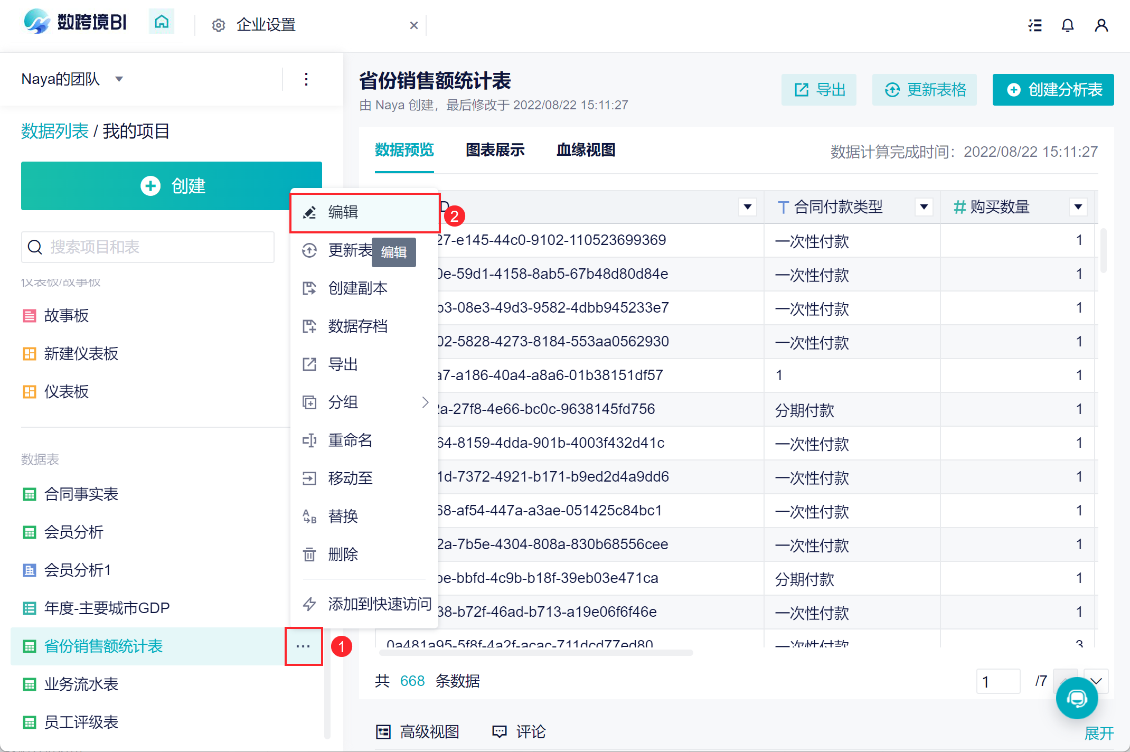The width and height of the screenshot is (1130, 752).
Task: Click the team options vertical dots
Action: pos(306,79)
